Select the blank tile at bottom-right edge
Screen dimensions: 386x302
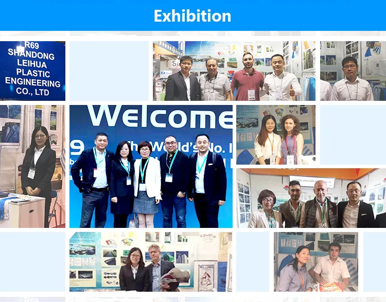click(375, 261)
